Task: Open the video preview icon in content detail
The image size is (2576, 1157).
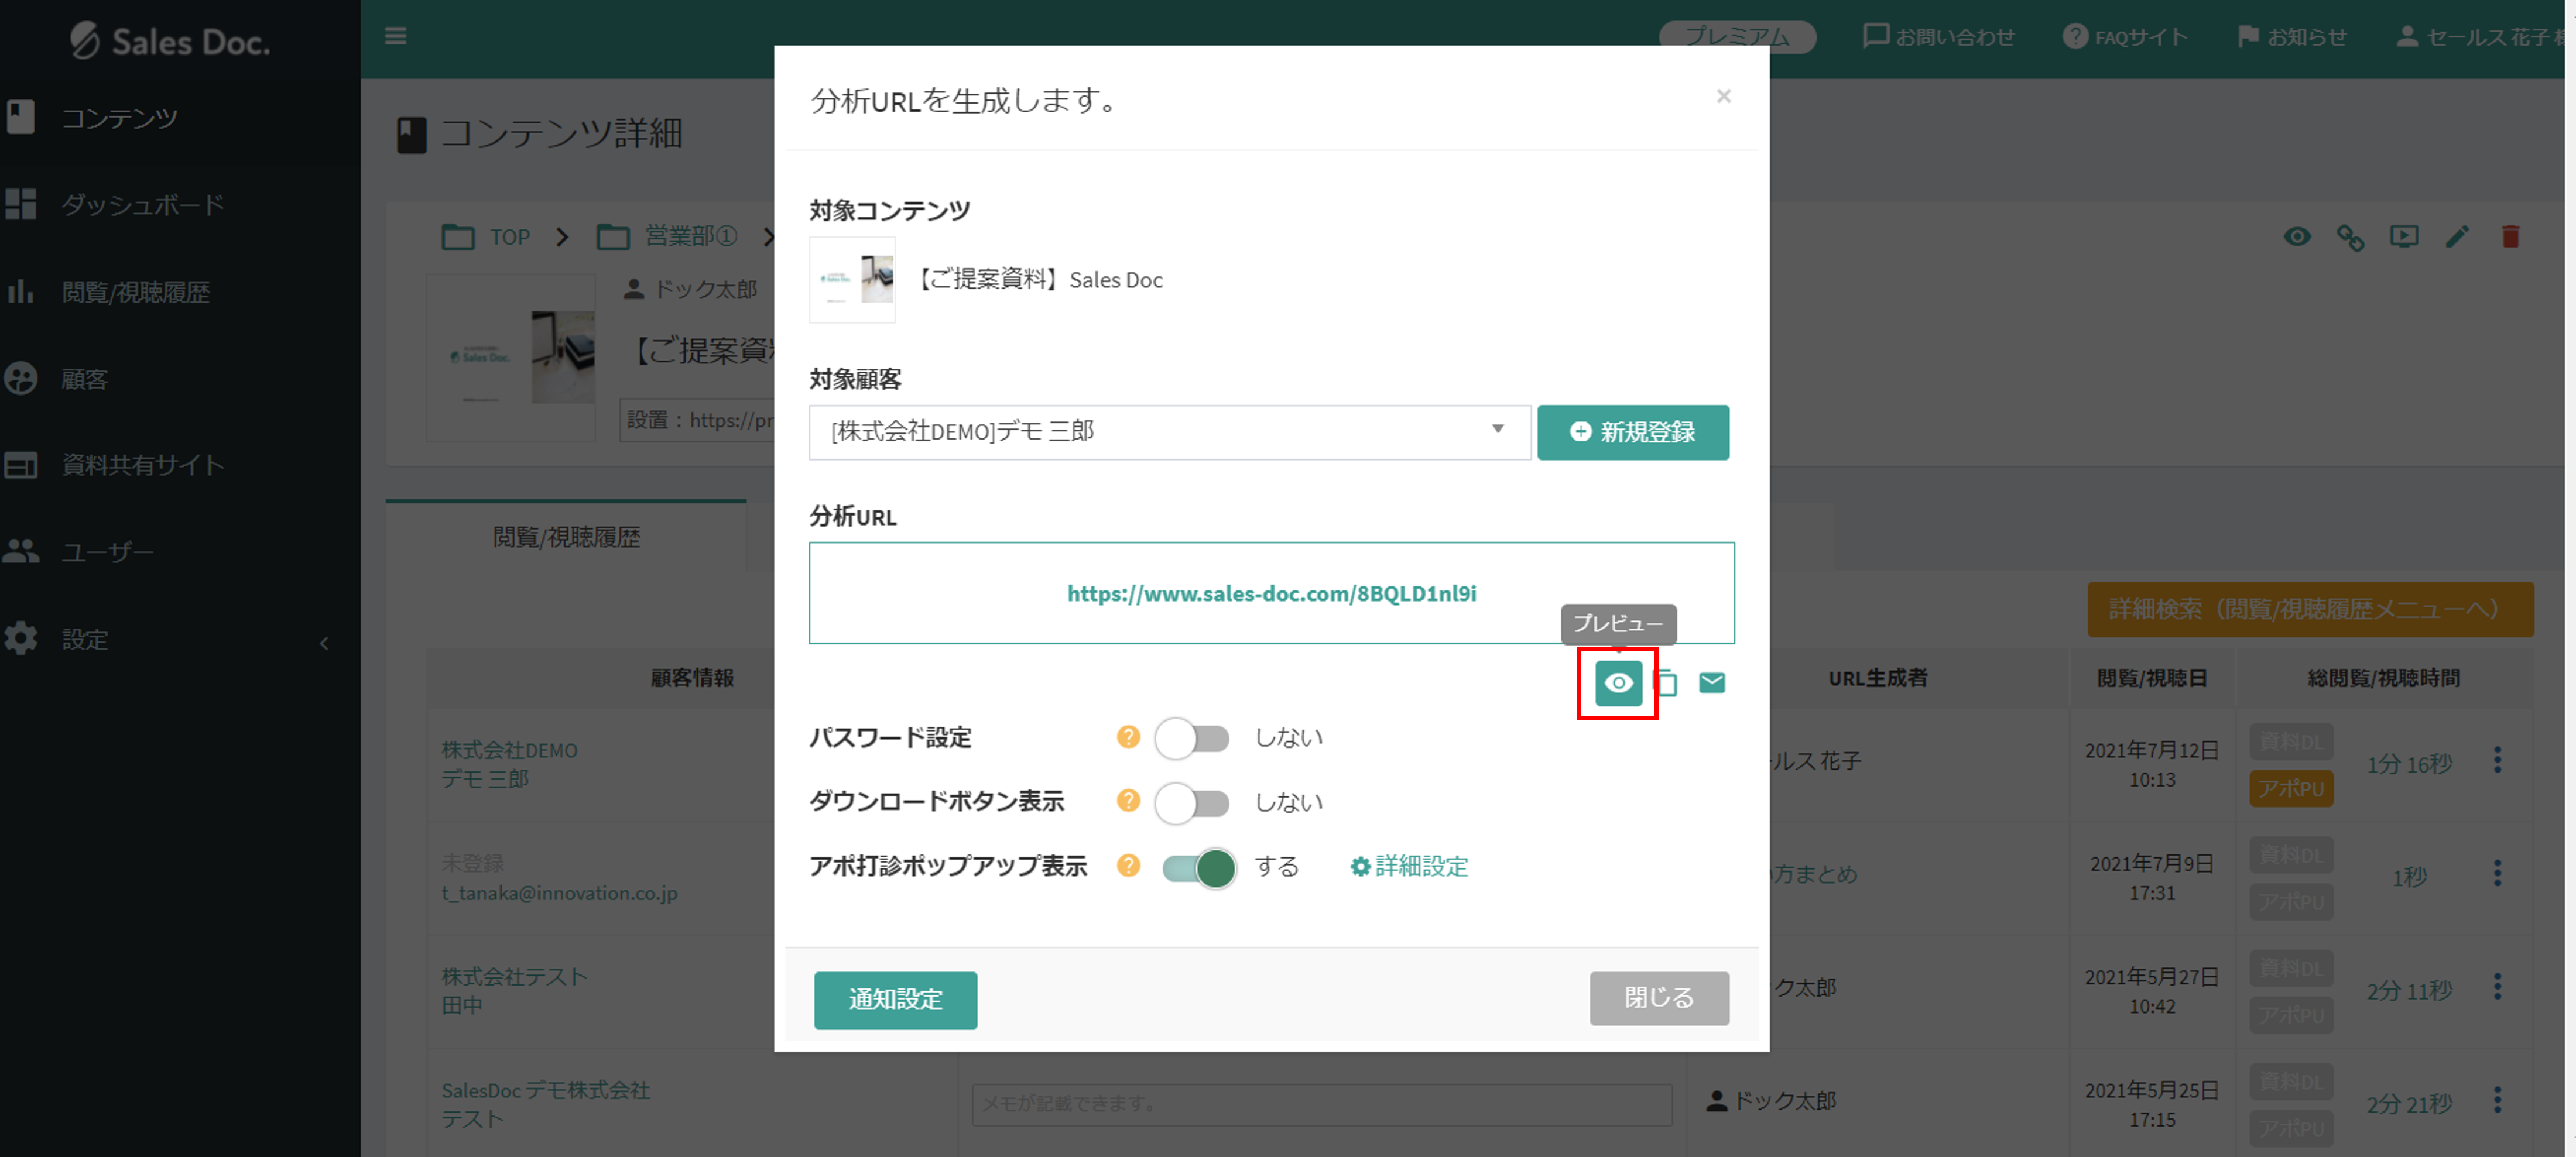Action: (2404, 237)
